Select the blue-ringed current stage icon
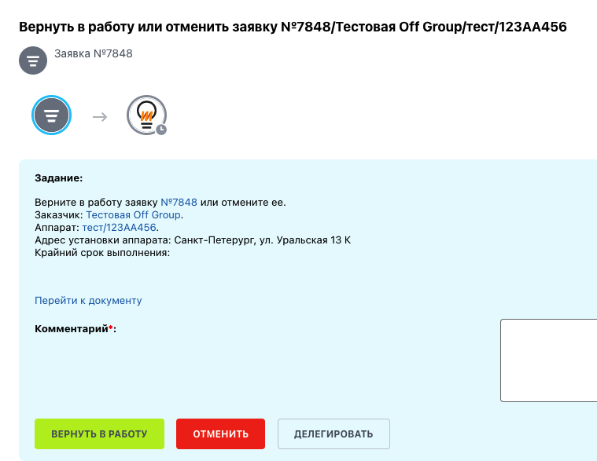Screen dimensions: 597x461 51,115
